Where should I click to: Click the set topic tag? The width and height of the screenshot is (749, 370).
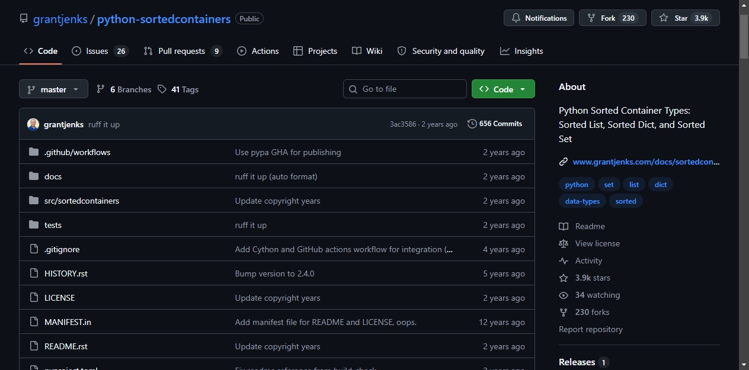(x=609, y=185)
